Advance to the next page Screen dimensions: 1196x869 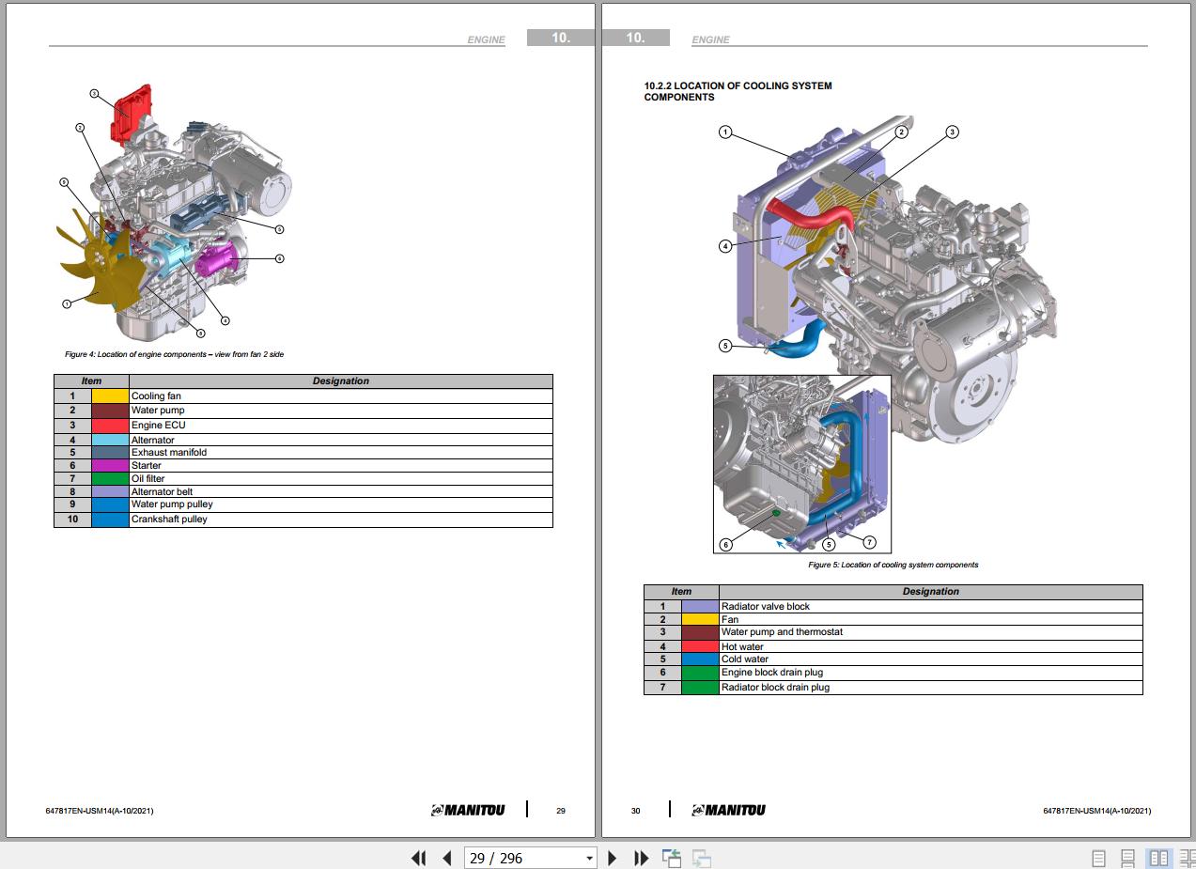coord(613,858)
